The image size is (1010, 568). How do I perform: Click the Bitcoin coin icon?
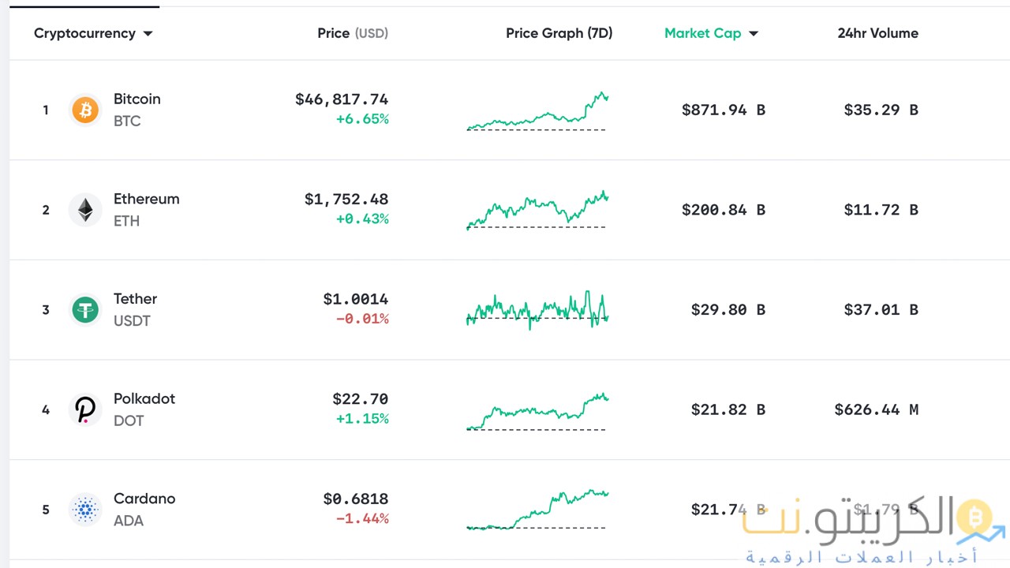click(x=85, y=110)
